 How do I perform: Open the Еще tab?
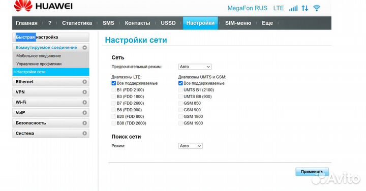(267, 23)
